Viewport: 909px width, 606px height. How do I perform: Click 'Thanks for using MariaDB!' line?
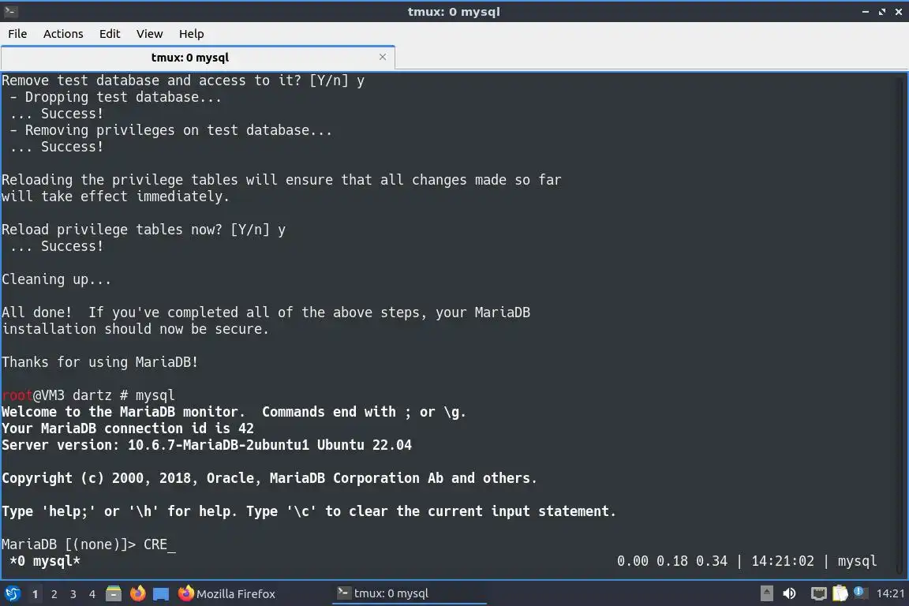pyautogui.click(x=99, y=362)
